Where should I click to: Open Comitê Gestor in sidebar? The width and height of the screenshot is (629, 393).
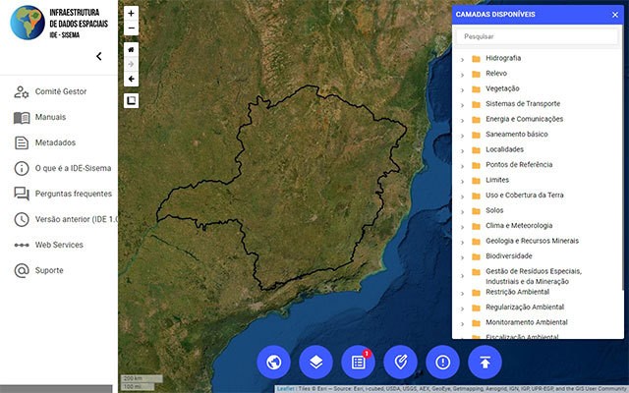pyautogui.click(x=61, y=91)
